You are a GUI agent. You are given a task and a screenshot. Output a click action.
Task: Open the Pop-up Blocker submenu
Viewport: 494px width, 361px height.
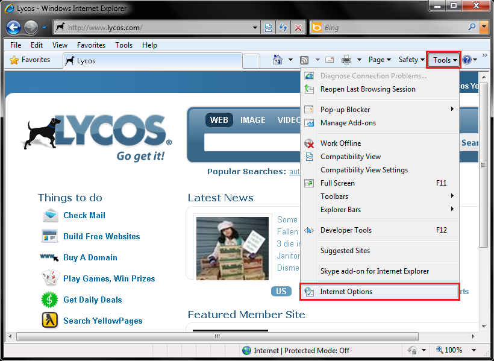pyautogui.click(x=380, y=110)
